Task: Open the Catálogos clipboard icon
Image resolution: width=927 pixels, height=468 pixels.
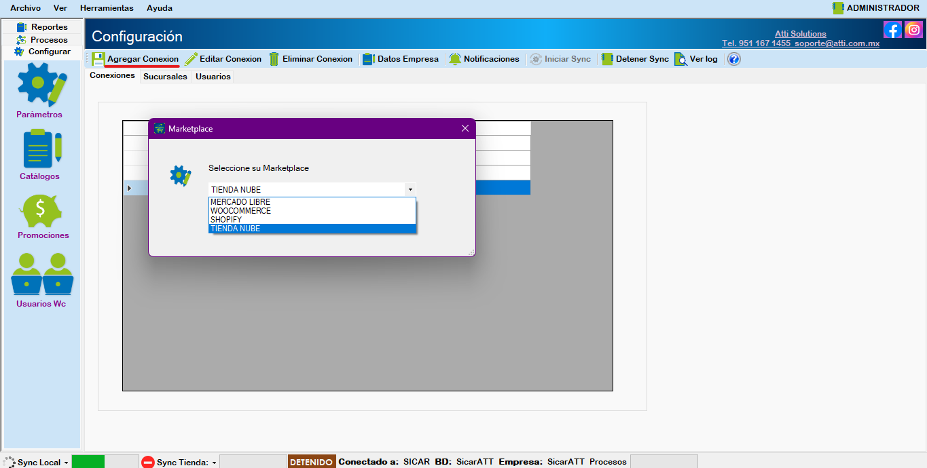Action: (41, 149)
